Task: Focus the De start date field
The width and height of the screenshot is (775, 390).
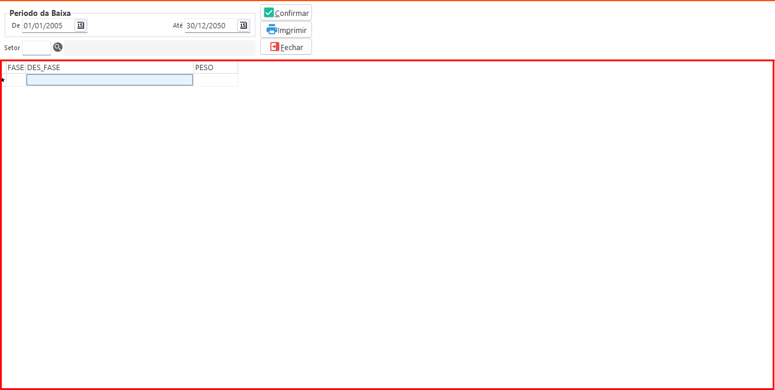Action: (48, 25)
